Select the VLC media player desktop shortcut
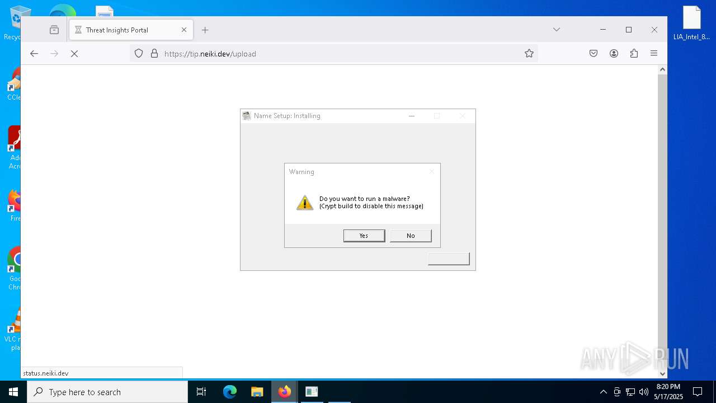Image resolution: width=716 pixels, height=403 pixels. (12, 329)
